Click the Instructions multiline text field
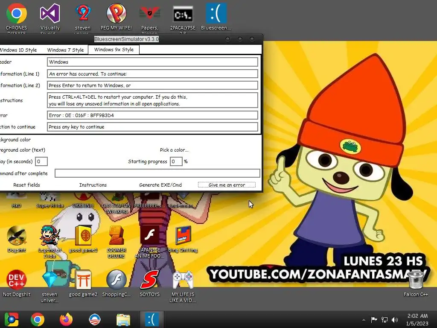437x328 pixels. [x=152, y=100]
